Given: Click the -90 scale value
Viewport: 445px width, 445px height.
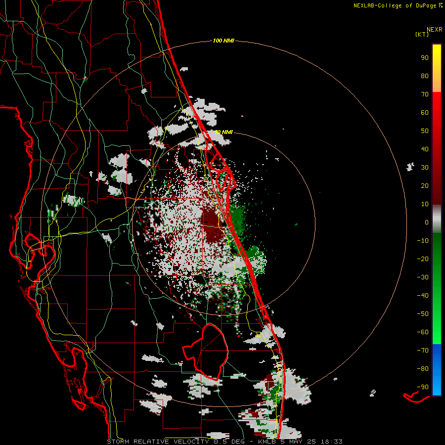Looking at the screenshot, I should 423,387.
